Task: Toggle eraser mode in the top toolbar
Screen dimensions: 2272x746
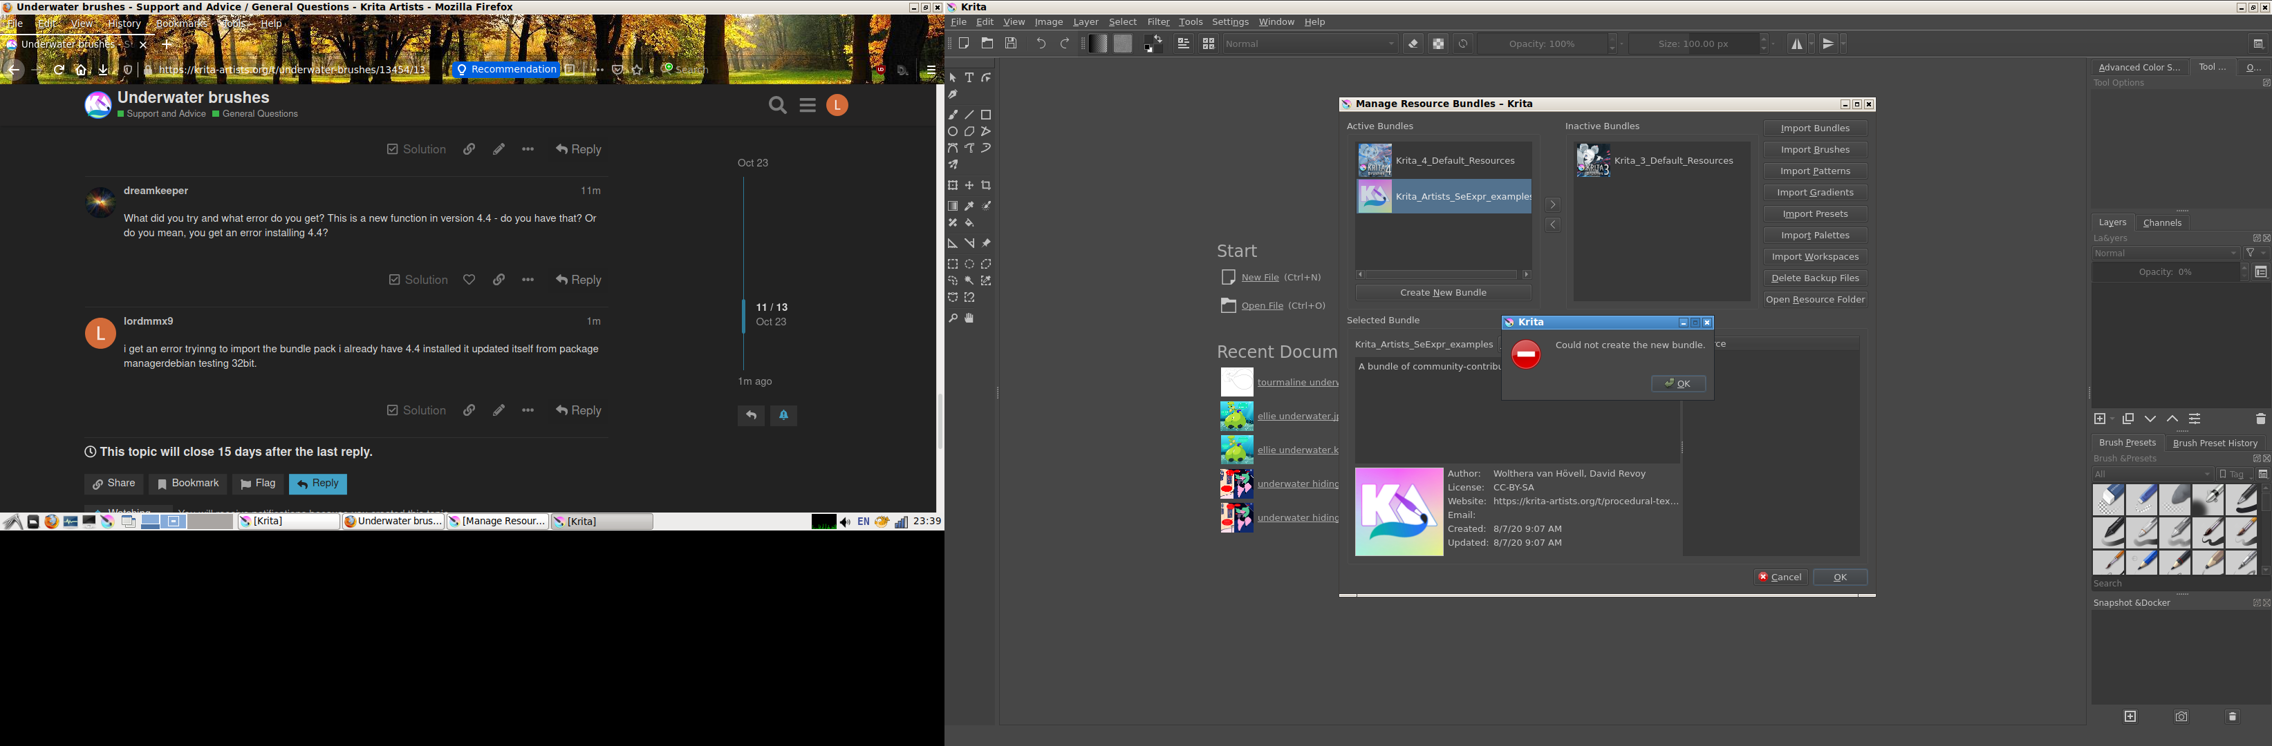Action: coord(1413,44)
